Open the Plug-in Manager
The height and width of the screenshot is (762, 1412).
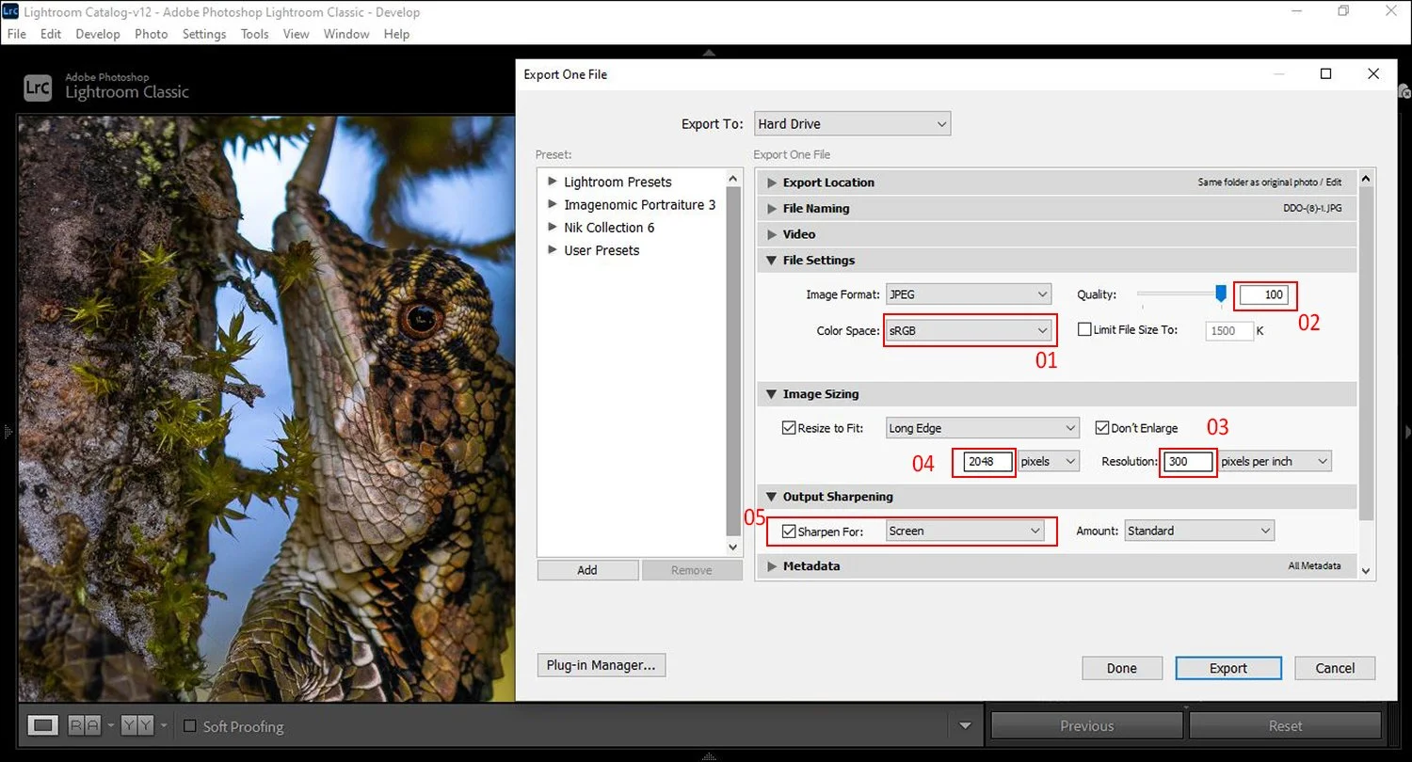coord(601,665)
